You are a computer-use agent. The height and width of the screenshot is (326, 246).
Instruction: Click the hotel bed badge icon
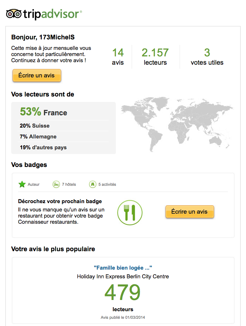pos(56,184)
